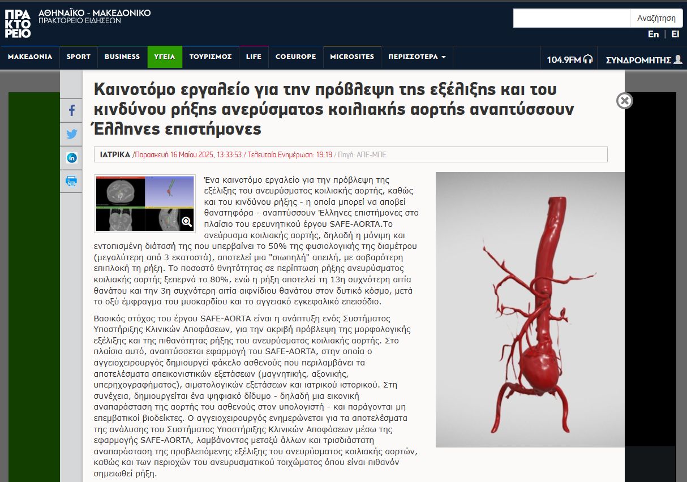687x482 pixels.
Task: Expand the ΠΕΡΙΣΣΟΤΕΡΑ dropdown menu
Action: [x=417, y=57]
